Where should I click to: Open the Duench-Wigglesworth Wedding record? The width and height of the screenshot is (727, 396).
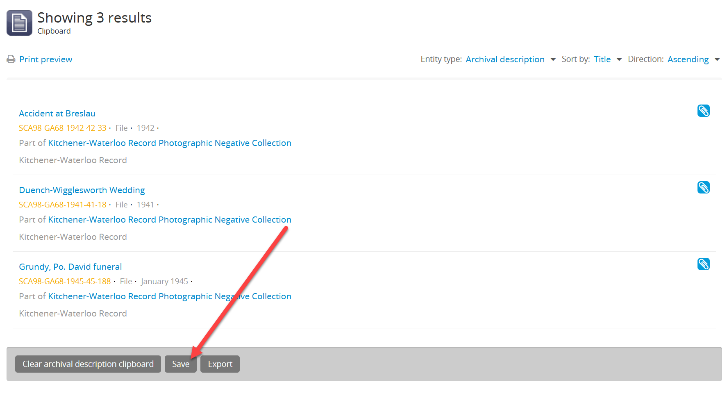82,190
